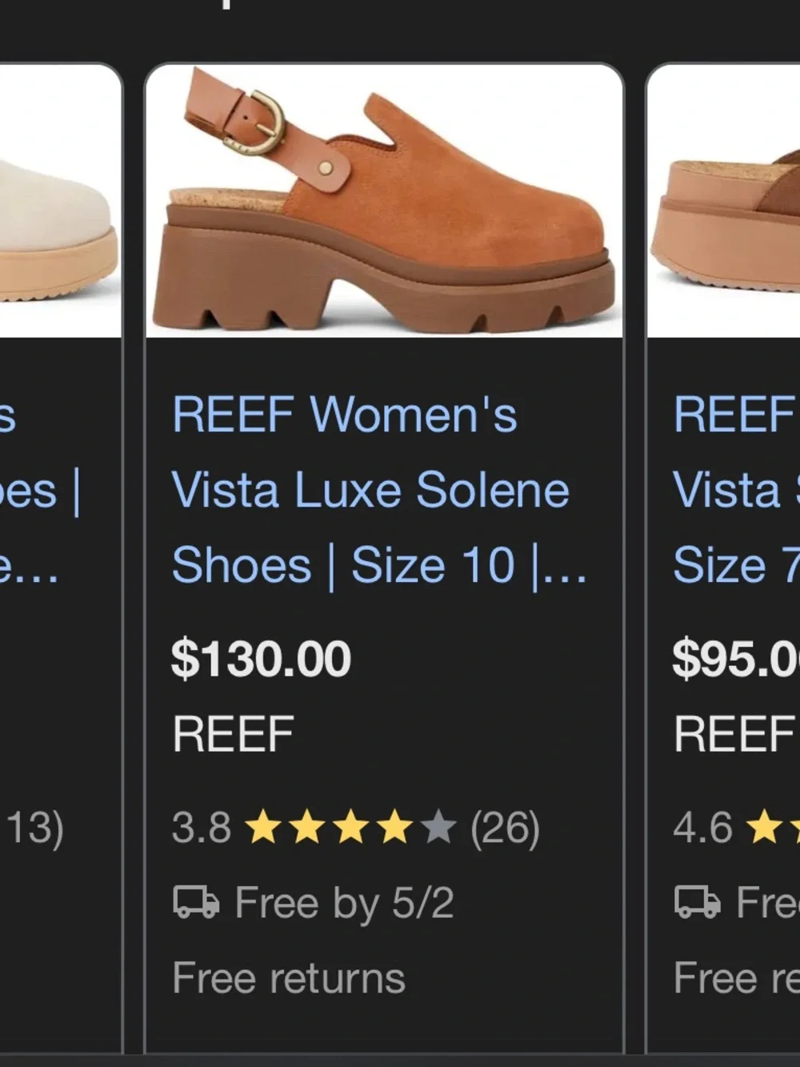Viewport: 800px width, 1067px height.
Task: Click the $95.00 price on the right card
Action: coord(736,658)
